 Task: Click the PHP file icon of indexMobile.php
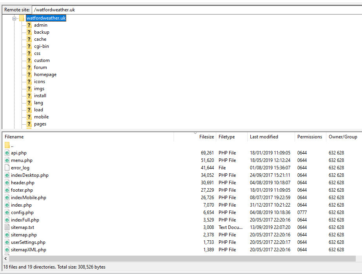pyautogui.click(x=7, y=198)
